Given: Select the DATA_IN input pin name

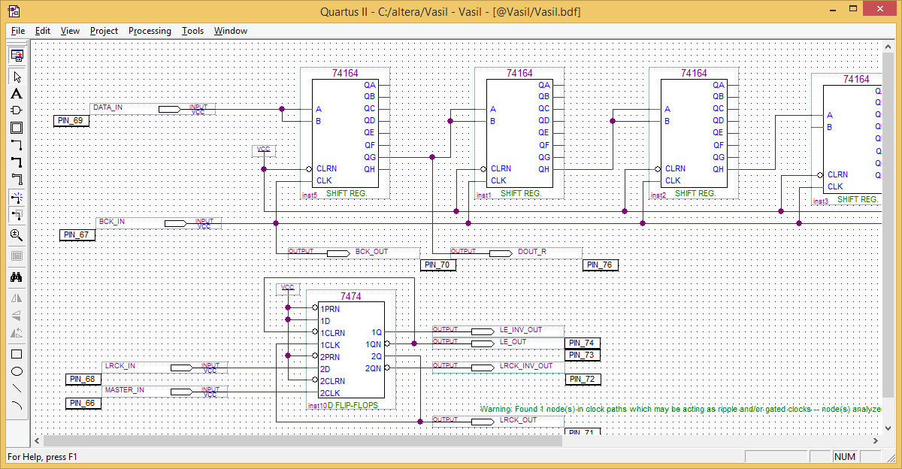Looking at the screenshot, I should pos(108,107).
